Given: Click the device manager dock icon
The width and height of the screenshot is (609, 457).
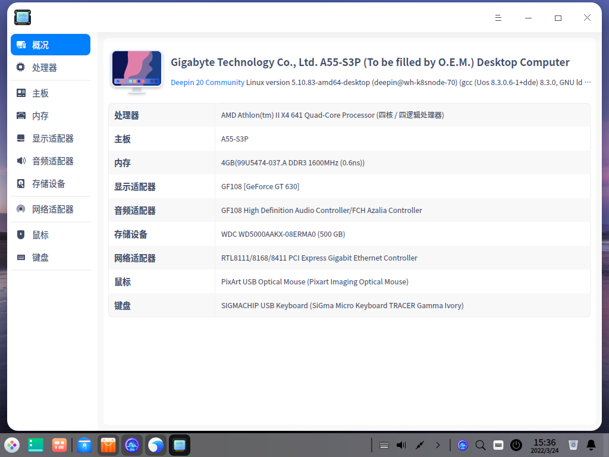Looking at the screenshot, I should tap(180, 445).
